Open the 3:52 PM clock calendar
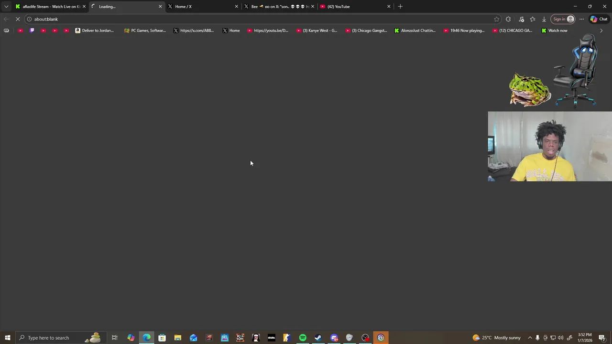The width and height of the screenshot is (612, 344). tap(585, 338)
